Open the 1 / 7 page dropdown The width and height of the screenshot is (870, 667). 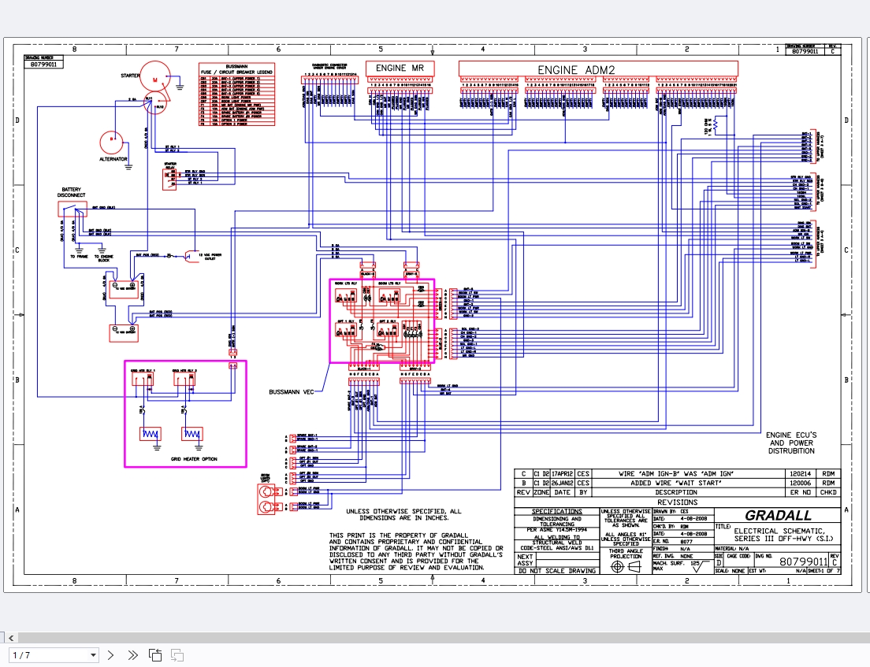pos(54,655)
